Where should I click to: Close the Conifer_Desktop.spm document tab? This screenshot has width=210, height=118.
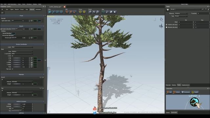click(65, 7)
